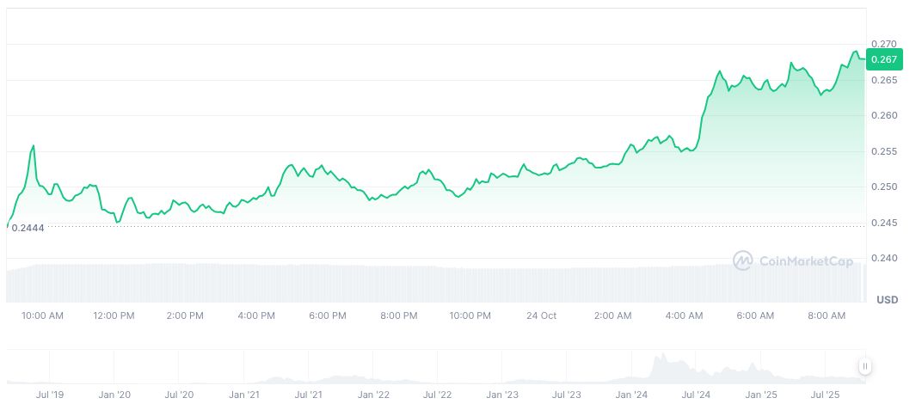Click the 4:00 AM time axis label
This screenshot has width=922, height=404.
click(x=685, y=315)
